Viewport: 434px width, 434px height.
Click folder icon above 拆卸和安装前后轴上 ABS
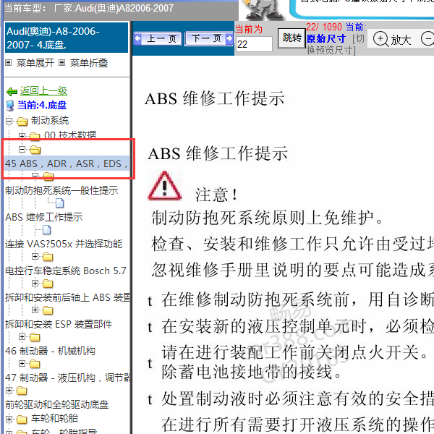(48, 284)
